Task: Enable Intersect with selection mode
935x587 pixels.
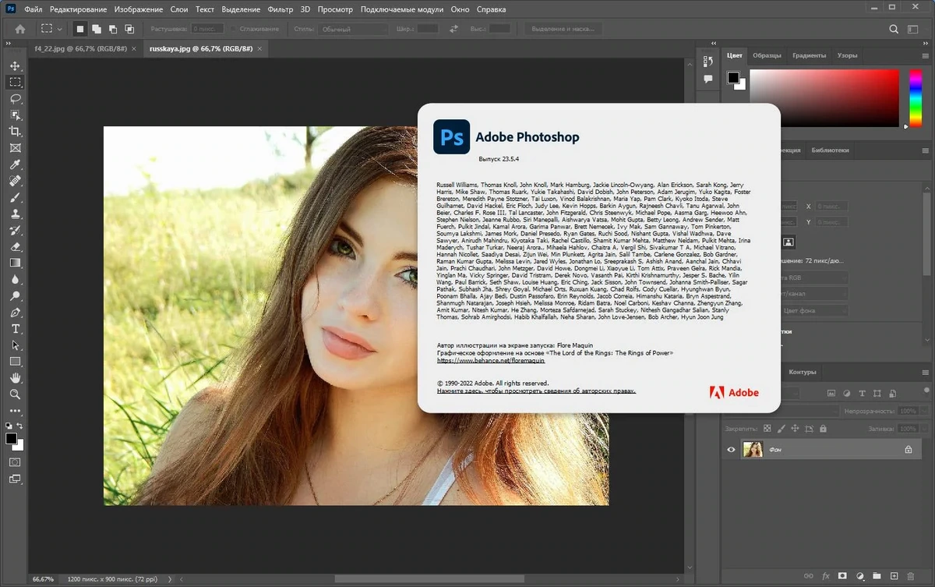Action: click(129, 29)
